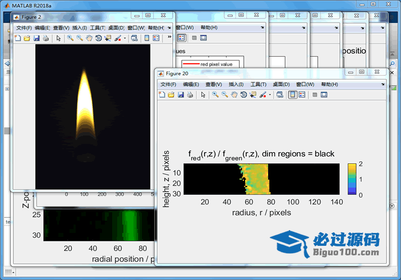
Task: Select Brush data tool in Figure 2
Action: click(x=118, y=38)
